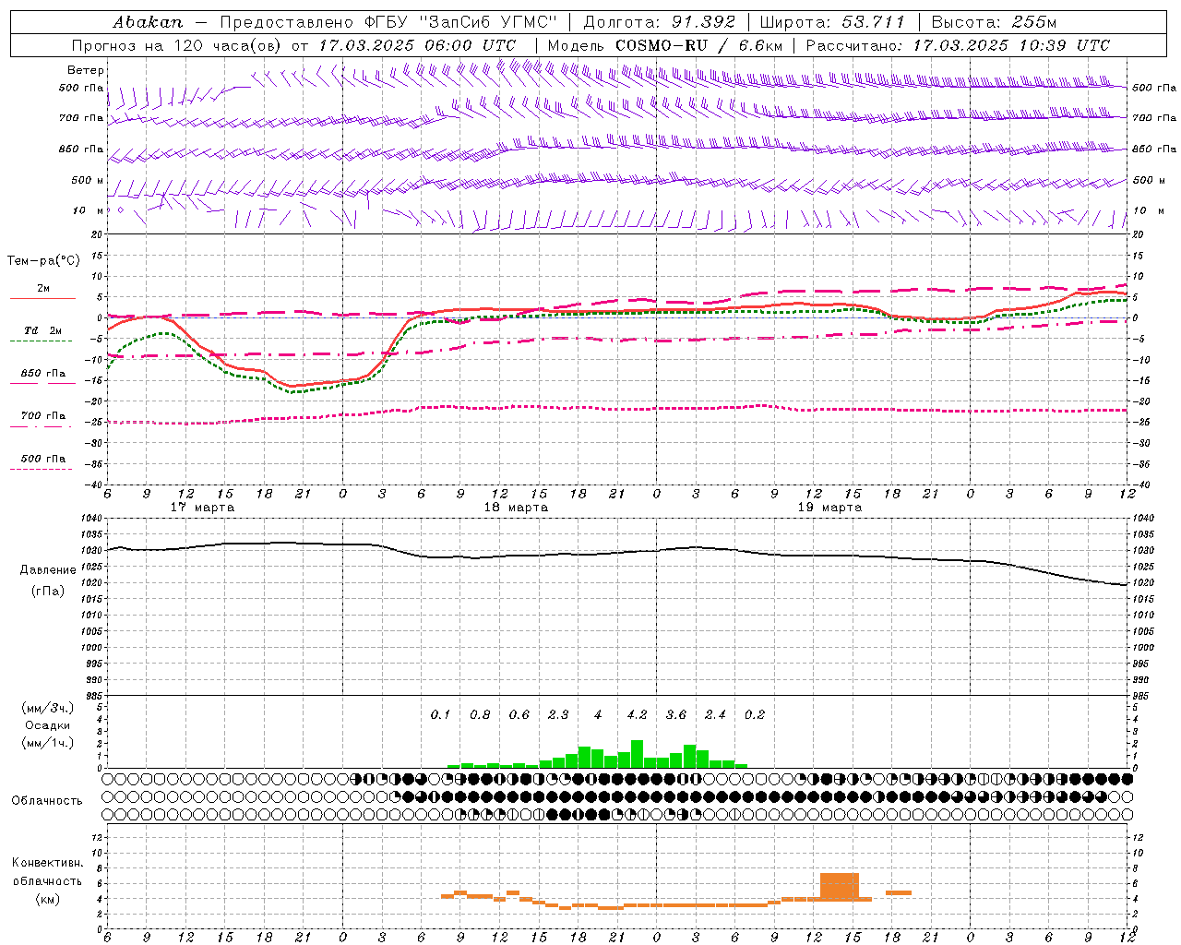Click the 0.2 three-hour precipitation value
Viewport: 1181px width, 945px height.
pyautogui.click(x=755, y=715)
